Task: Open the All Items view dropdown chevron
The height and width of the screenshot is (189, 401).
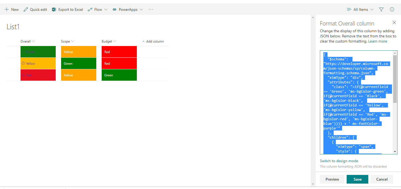Action: pyautogui.click(x=372, y=9)
